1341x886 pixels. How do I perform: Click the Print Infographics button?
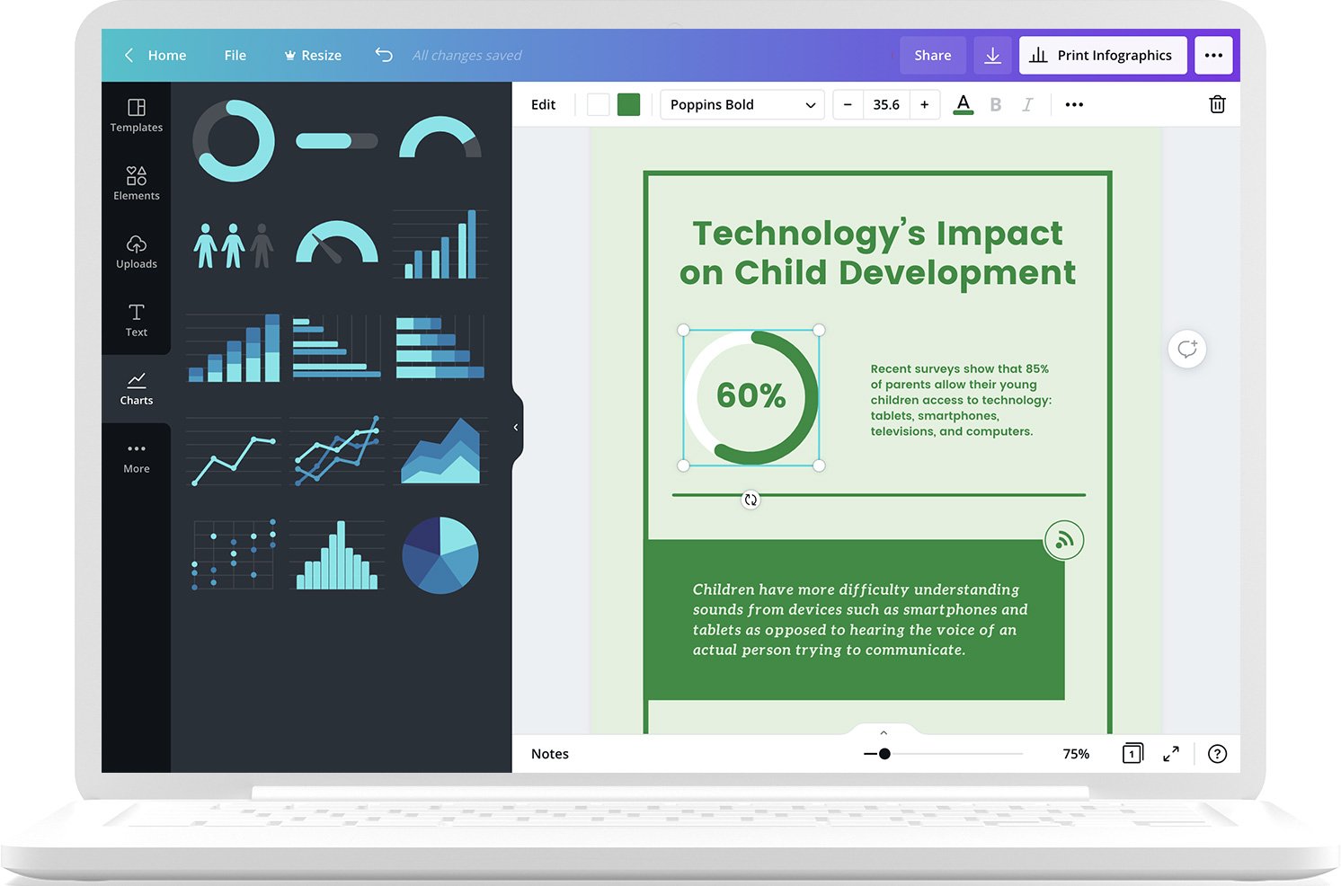click(x=1103, y=55)
